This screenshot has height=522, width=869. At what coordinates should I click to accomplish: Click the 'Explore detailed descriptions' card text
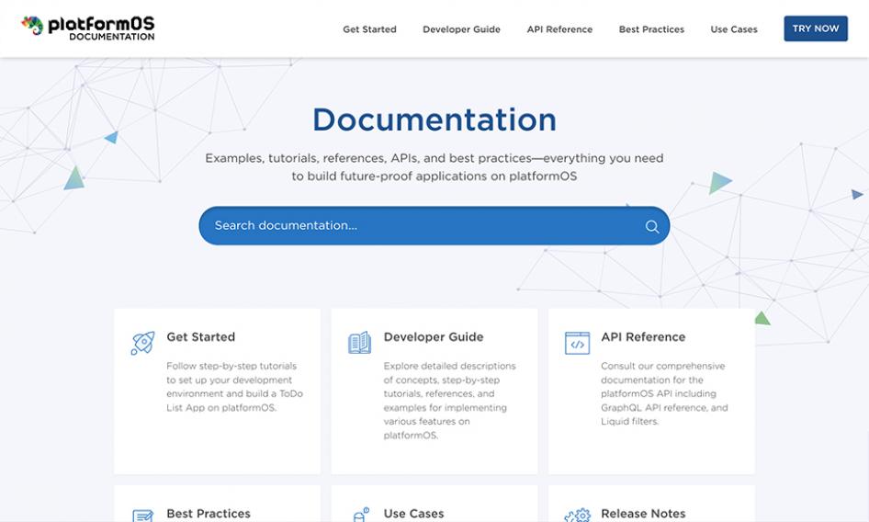click(x=449, y=401)
